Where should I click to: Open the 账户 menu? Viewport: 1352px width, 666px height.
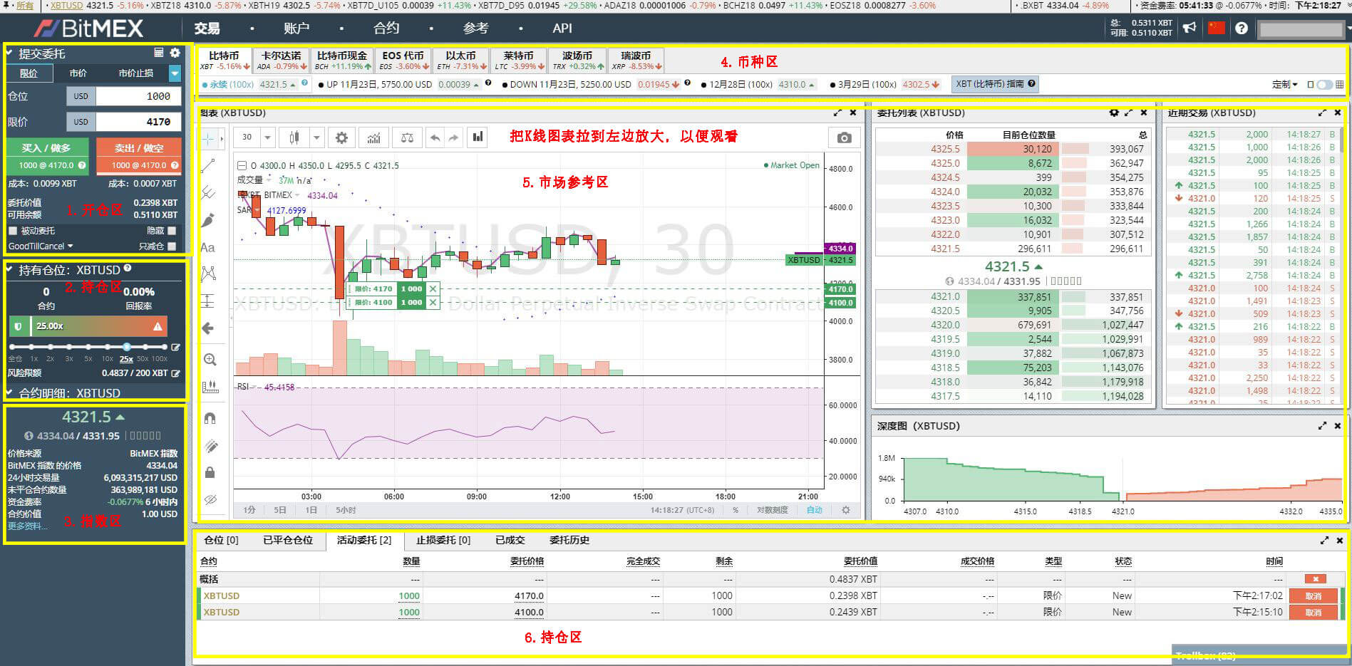pos(296,28)
